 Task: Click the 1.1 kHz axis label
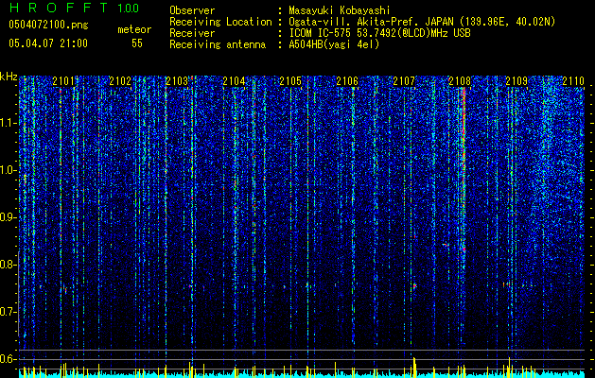pos(9,123)
